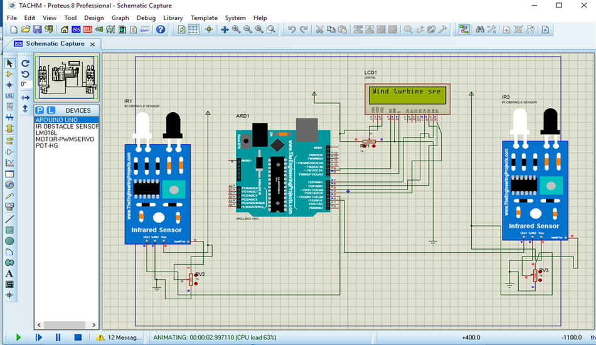Click the New Project toolbar icon
This screenshot has width=596, height=345.
click(x=14, y=29)
